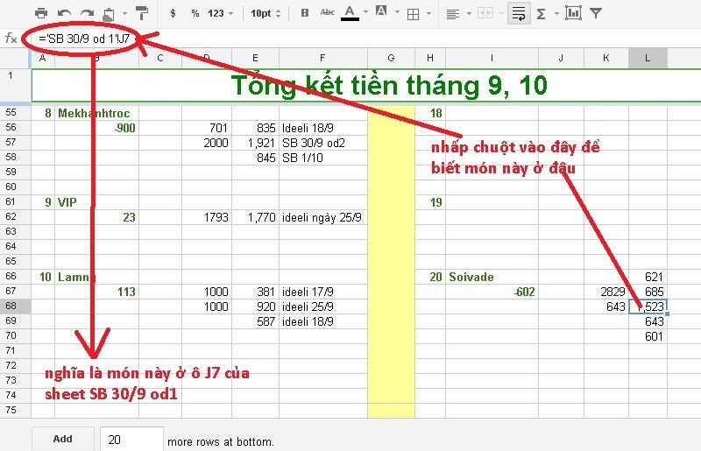
Task: Click the Filter funnel icon
Action: coord(596,13)
